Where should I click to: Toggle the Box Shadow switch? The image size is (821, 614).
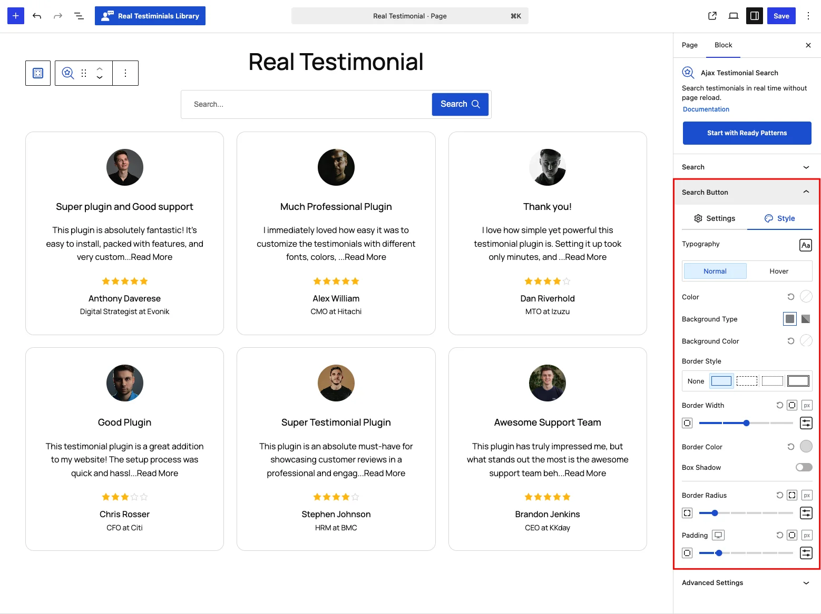804,467
